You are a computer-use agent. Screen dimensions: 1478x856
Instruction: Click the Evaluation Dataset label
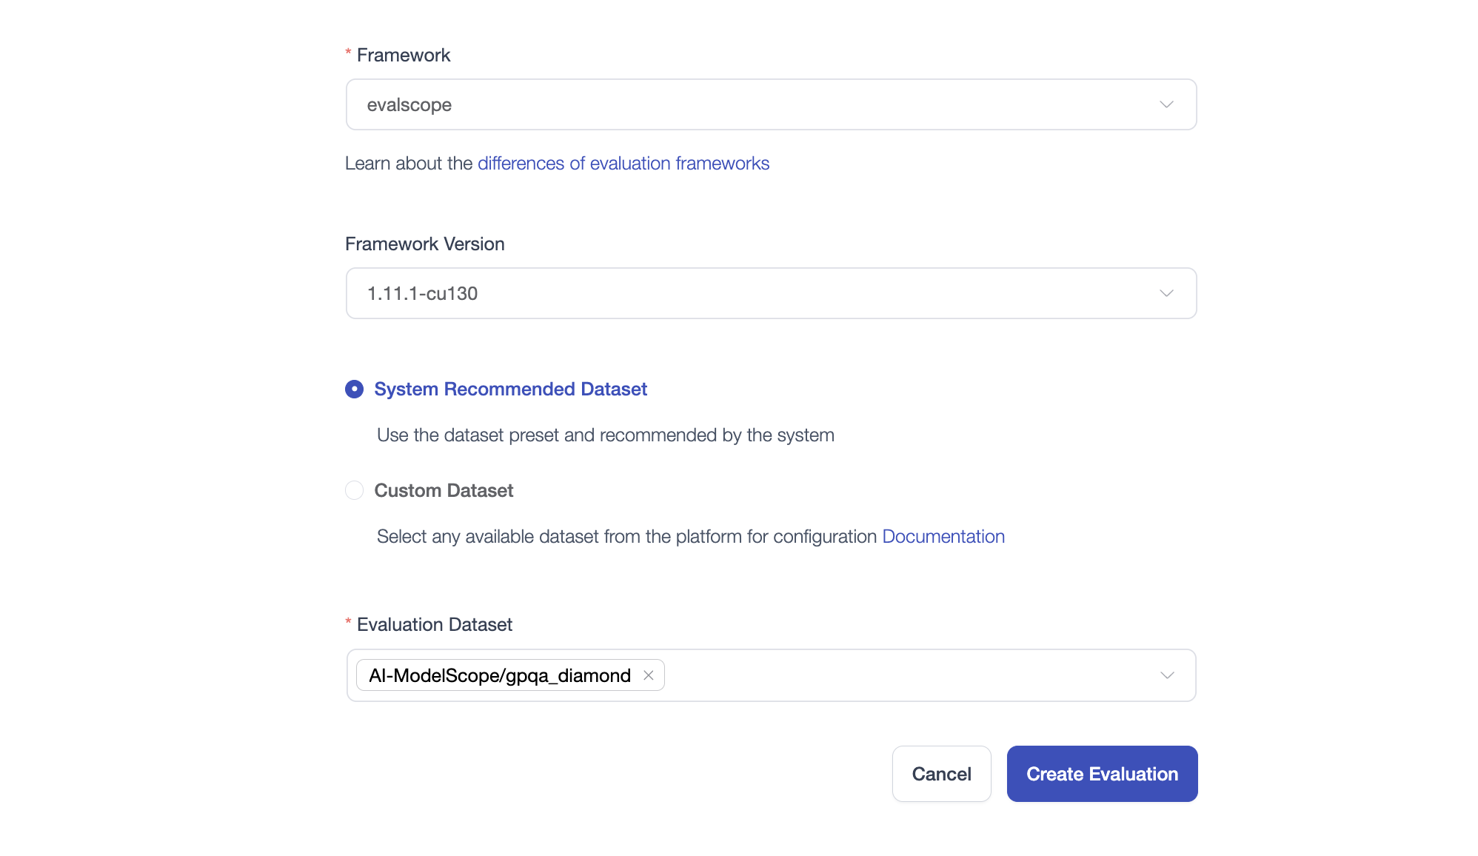coord(435,624)
